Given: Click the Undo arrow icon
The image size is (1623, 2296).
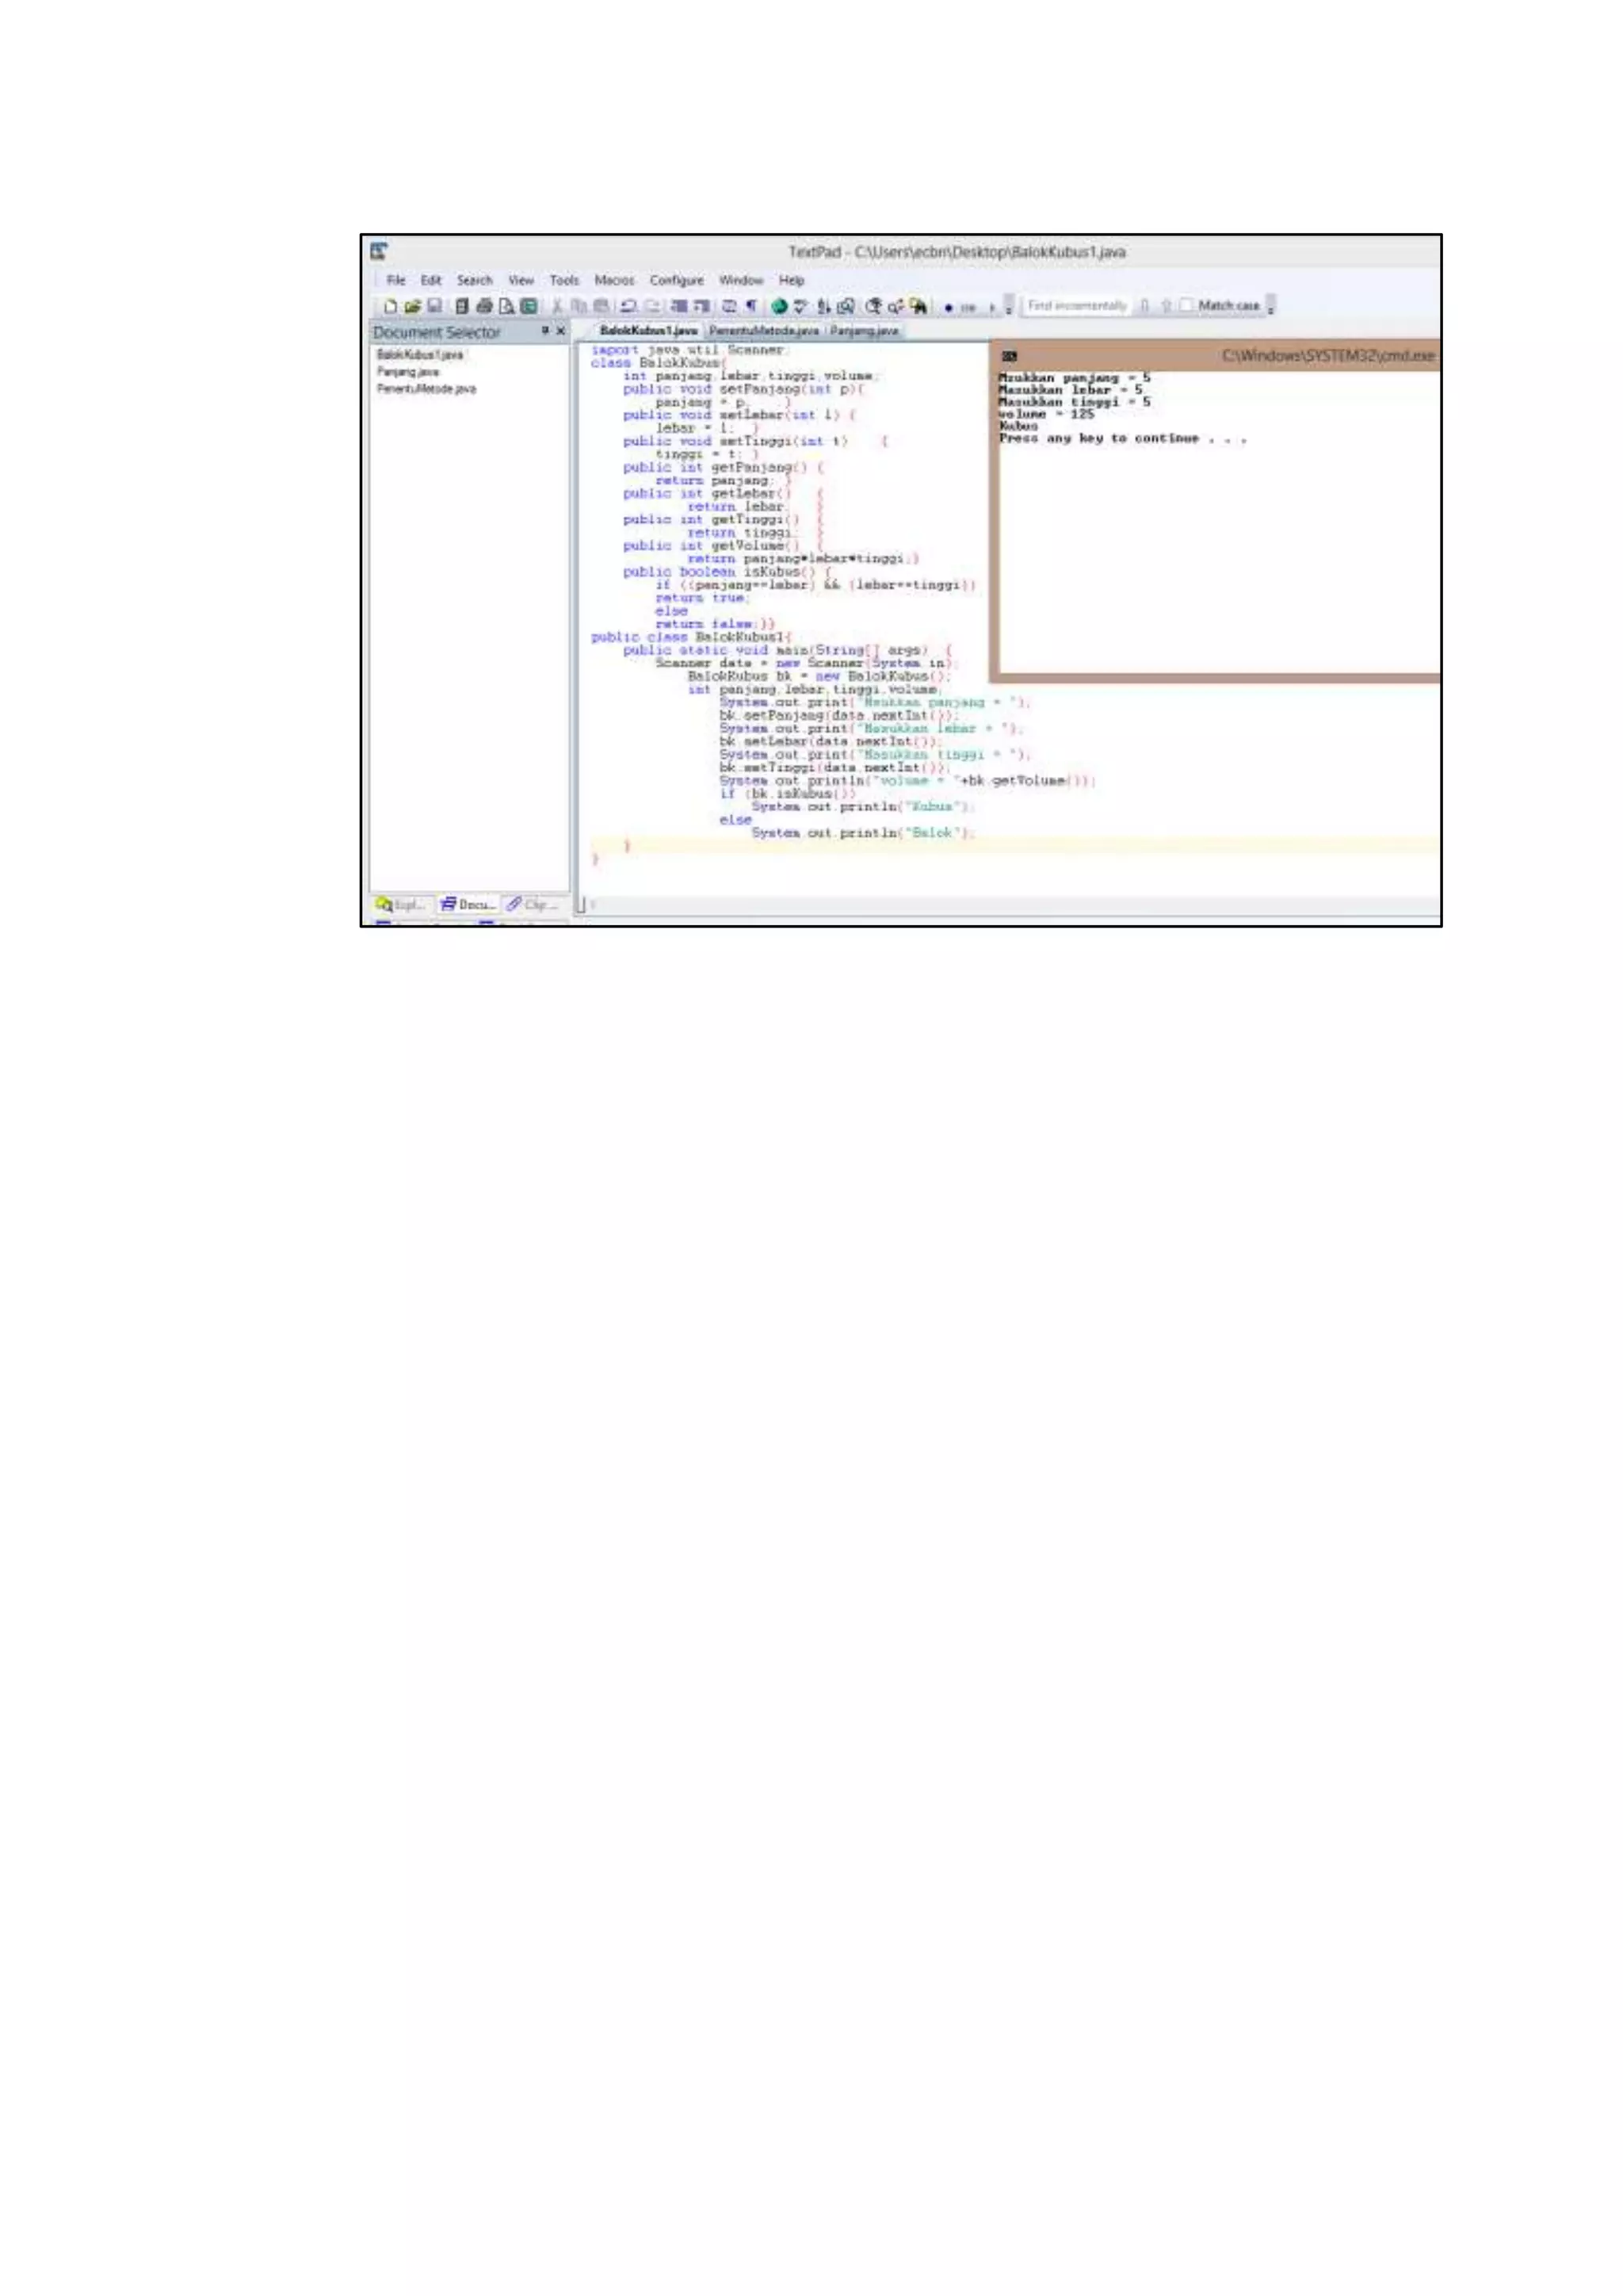Looking at the screenshot, I should coord(628,306).
